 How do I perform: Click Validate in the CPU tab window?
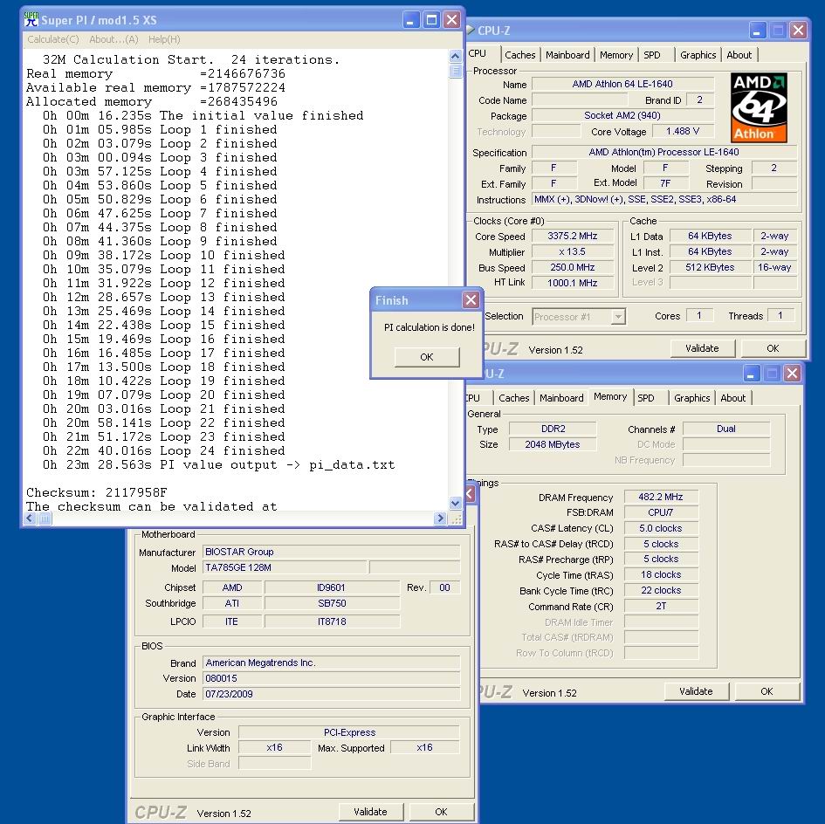point(702,348)
